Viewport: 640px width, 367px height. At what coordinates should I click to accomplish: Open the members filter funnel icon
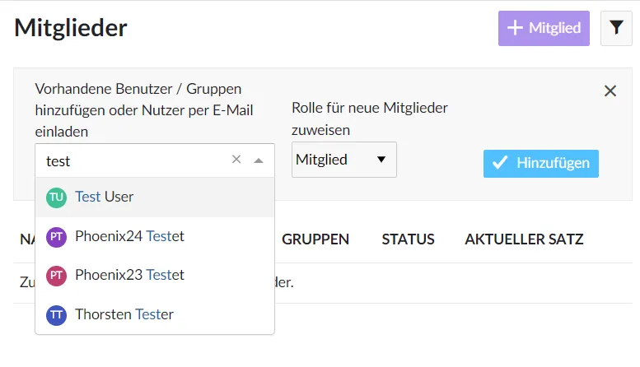click(x=616, y=28)
